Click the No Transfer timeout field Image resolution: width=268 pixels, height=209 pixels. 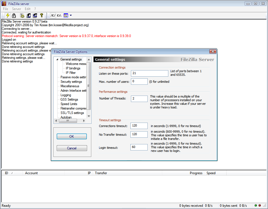pyautogui.click(x=139, y=134)
